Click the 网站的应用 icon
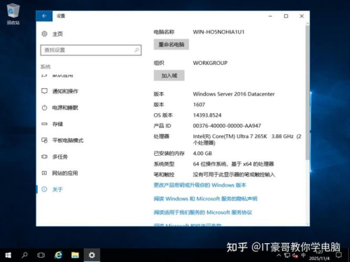This screenshot has height=262, width=350. pyautogui.click(x=44, y=173)
